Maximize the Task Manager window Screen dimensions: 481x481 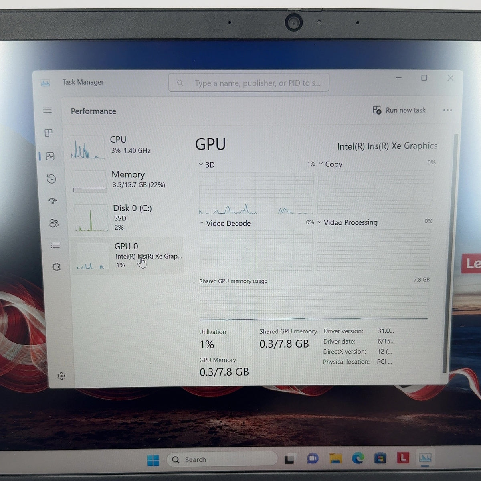tap(424, 78)
